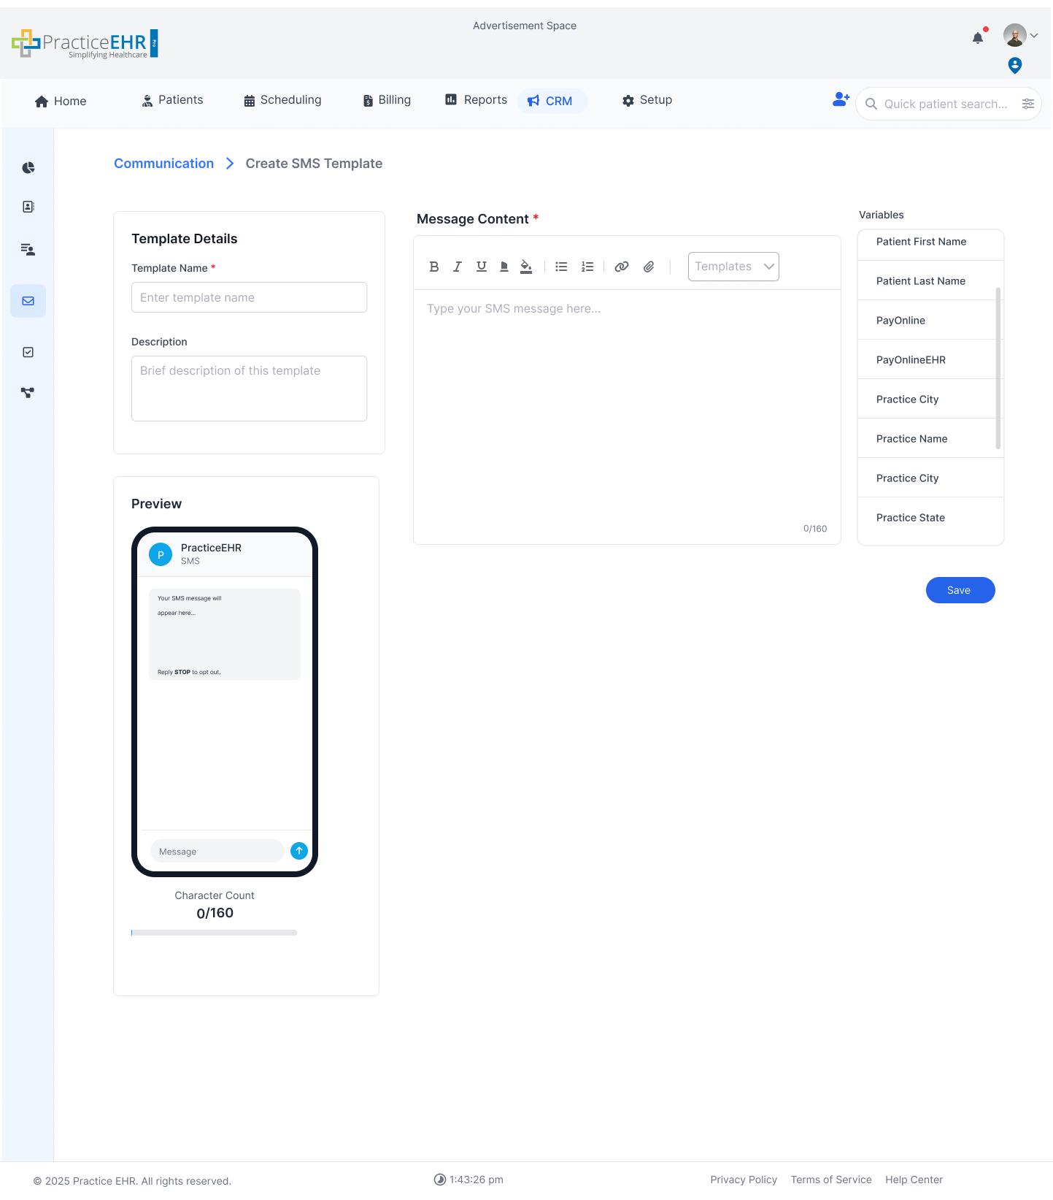Open the Setup menu
1053x1200 pixels.
point(647,100)
